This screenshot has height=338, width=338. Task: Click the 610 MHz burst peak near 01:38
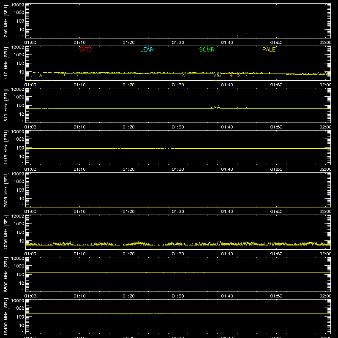point(219,105)
